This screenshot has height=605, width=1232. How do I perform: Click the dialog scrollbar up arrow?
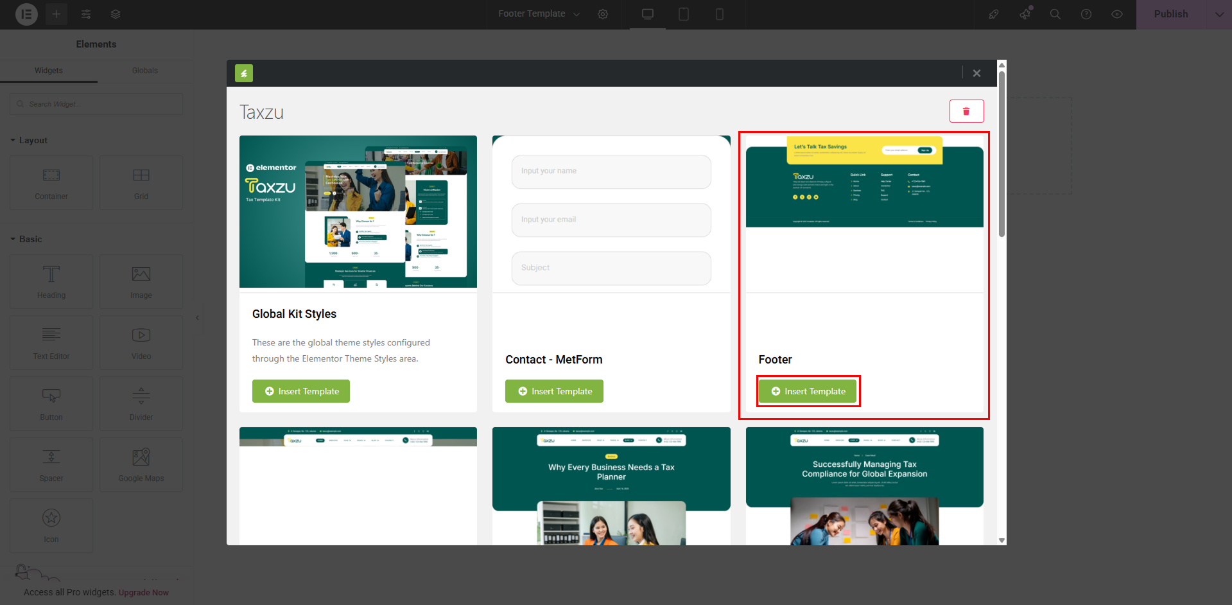click(1002, 64)
